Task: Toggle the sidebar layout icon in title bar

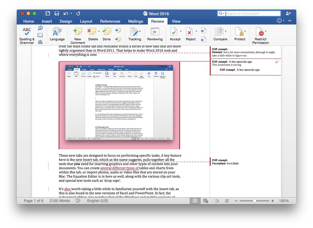Action: tap(47, 13)
